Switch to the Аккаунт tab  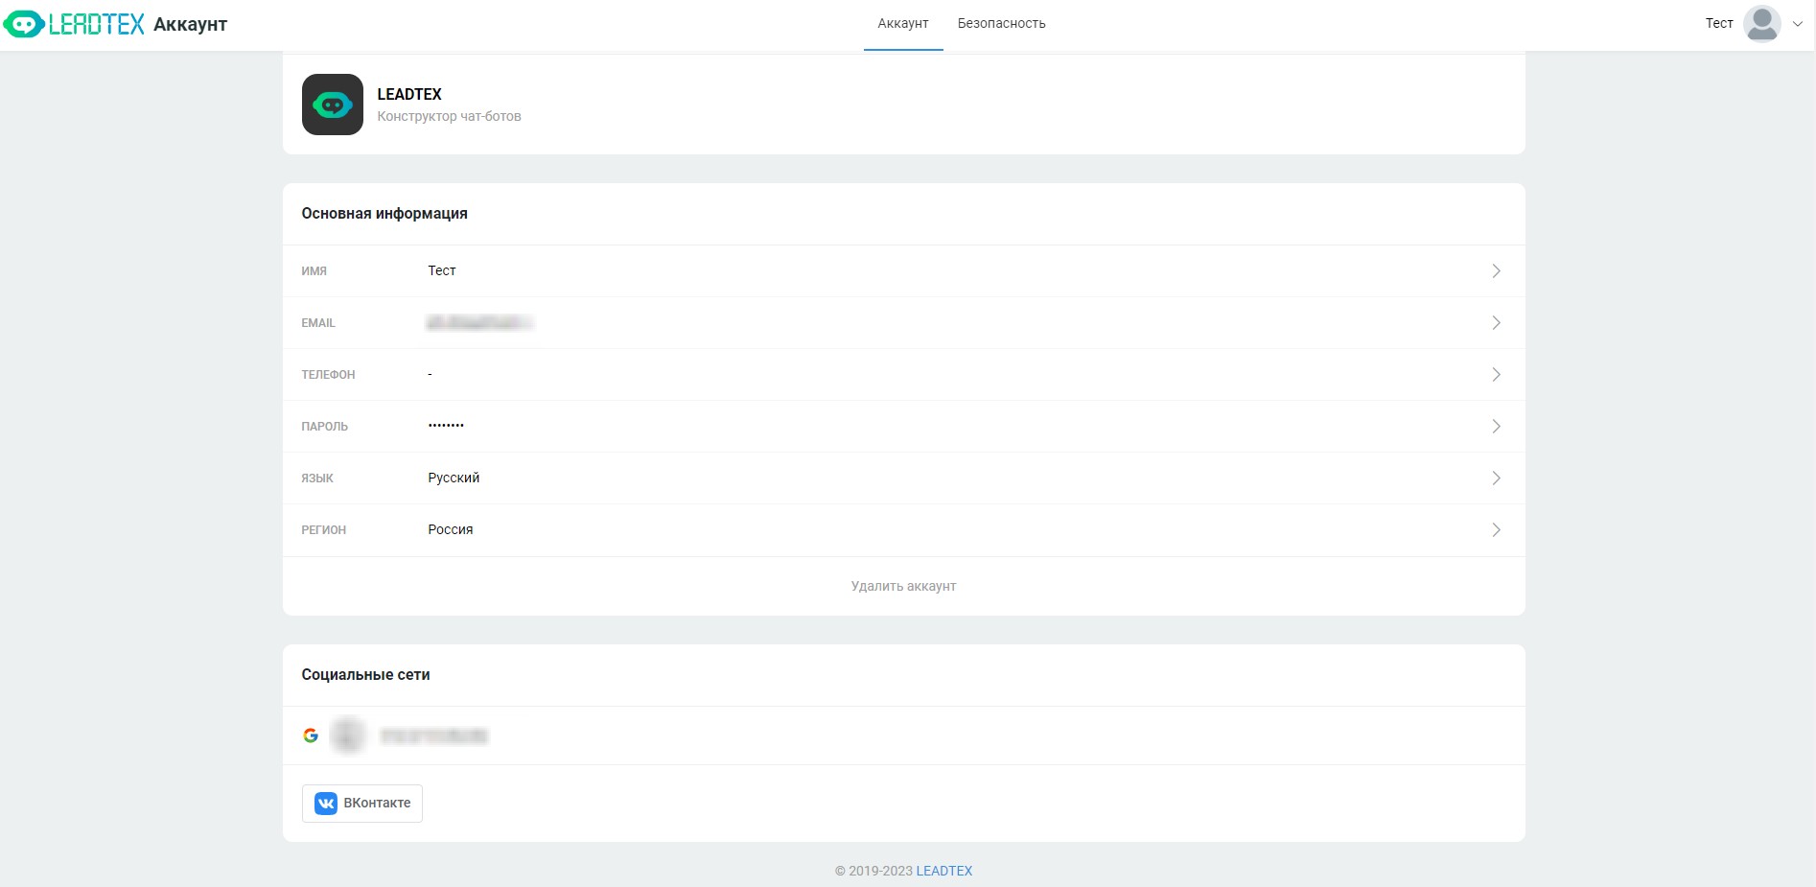click(902, 24)
